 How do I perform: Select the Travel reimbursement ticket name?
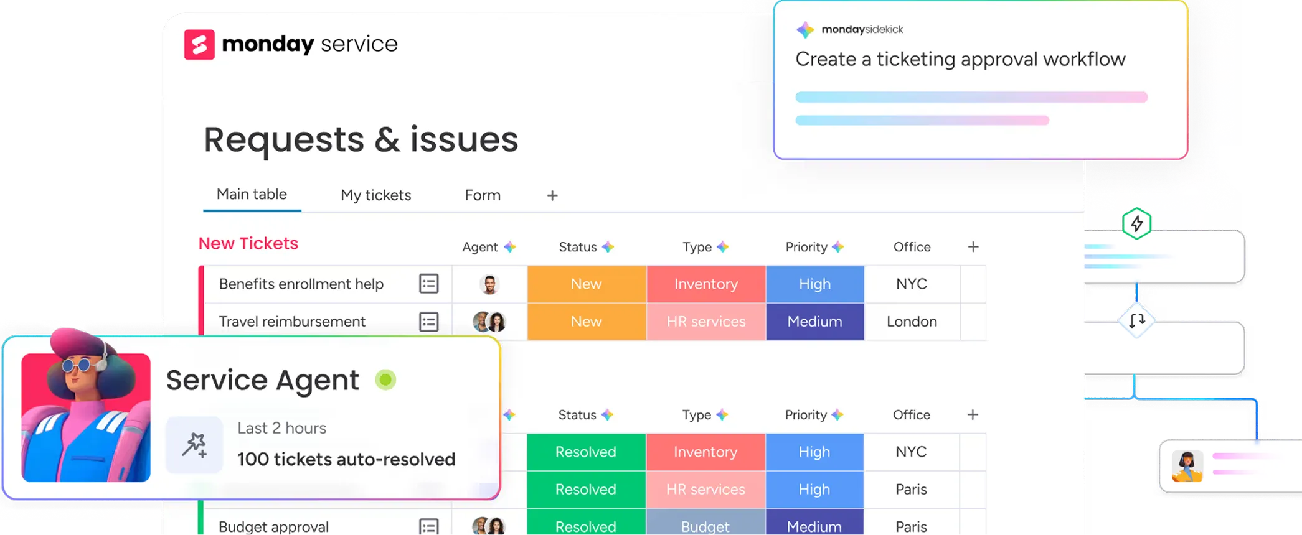[x=292, y=322]
